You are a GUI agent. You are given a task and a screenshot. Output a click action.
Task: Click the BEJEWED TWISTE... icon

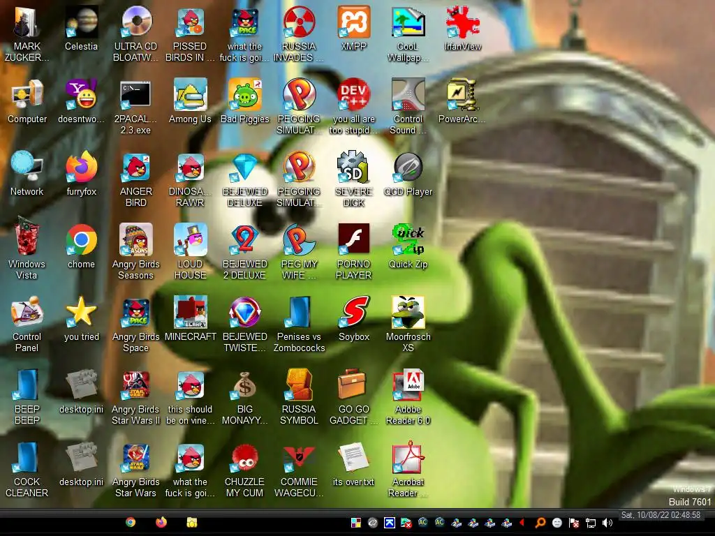[x=244, y=324]
